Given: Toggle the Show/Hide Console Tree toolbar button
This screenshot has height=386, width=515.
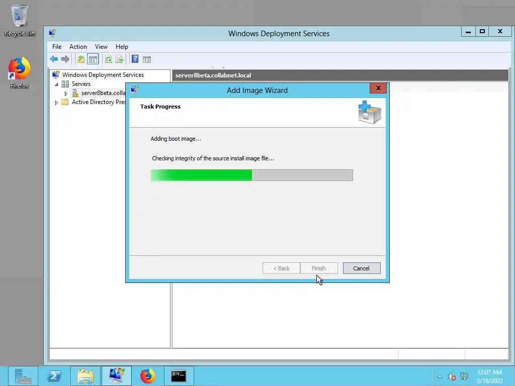Looking at the screenshot, I should 93,59.
